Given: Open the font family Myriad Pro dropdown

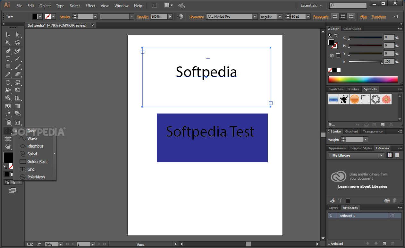Looking at the screenshot, I should [x=255, y=17].
